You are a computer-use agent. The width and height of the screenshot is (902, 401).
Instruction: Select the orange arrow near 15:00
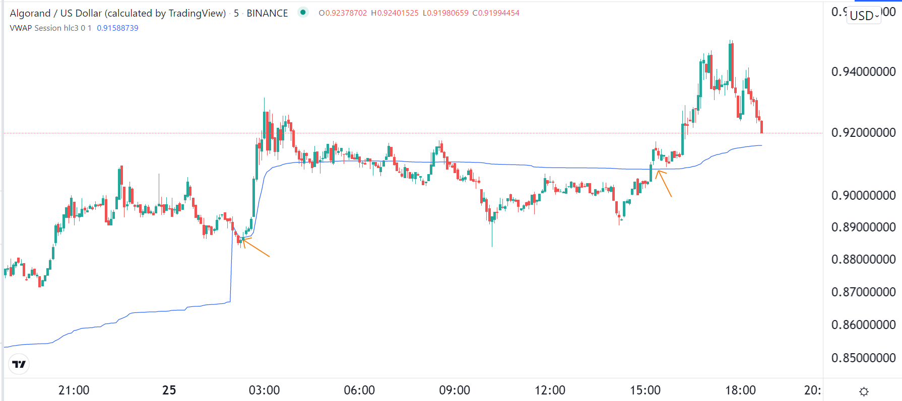[x=664, y=184]
